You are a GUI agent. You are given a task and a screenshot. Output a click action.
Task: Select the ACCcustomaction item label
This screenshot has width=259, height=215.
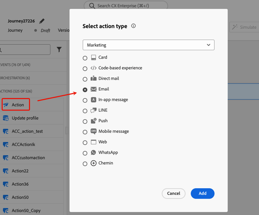point(28,158)
